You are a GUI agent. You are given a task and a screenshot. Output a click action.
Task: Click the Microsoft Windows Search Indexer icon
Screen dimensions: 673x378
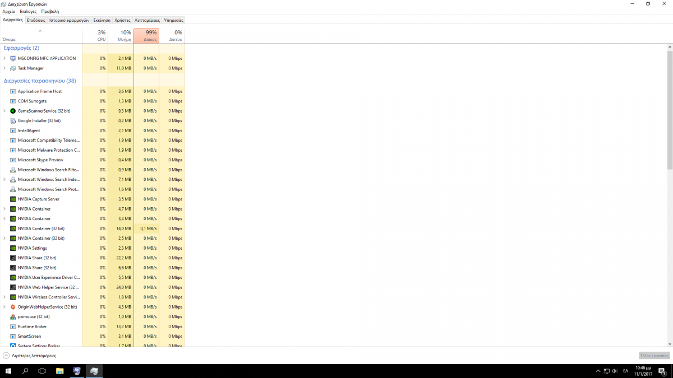[x=13, y=180]
